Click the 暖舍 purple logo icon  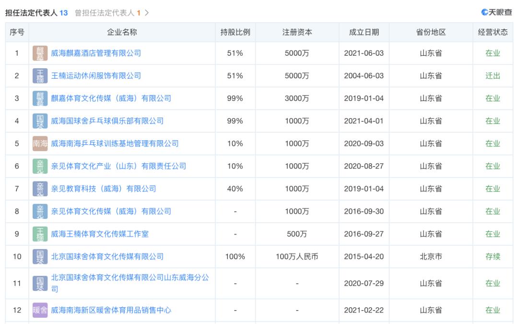pos(40,310)
